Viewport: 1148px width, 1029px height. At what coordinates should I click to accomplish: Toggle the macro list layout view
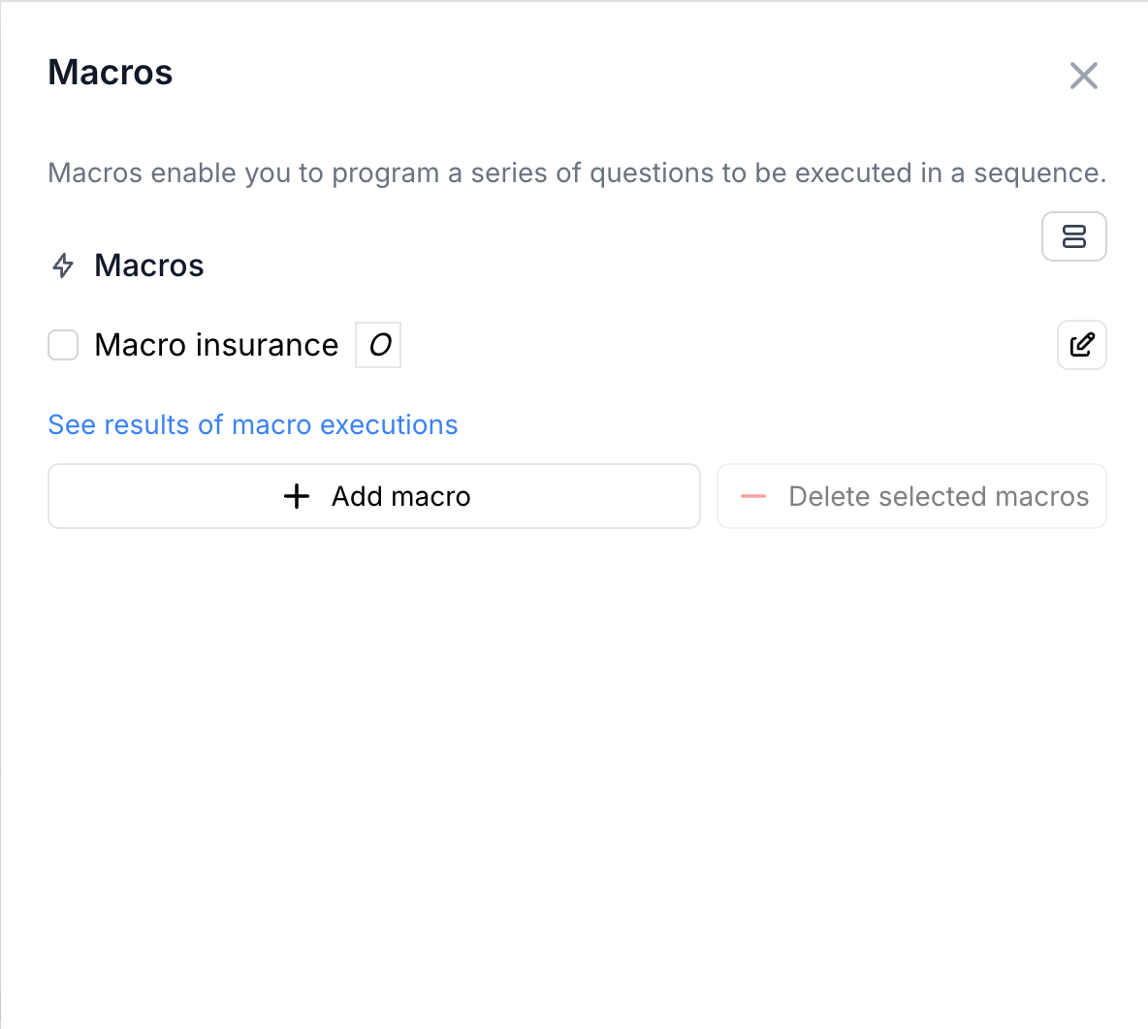1073,236
